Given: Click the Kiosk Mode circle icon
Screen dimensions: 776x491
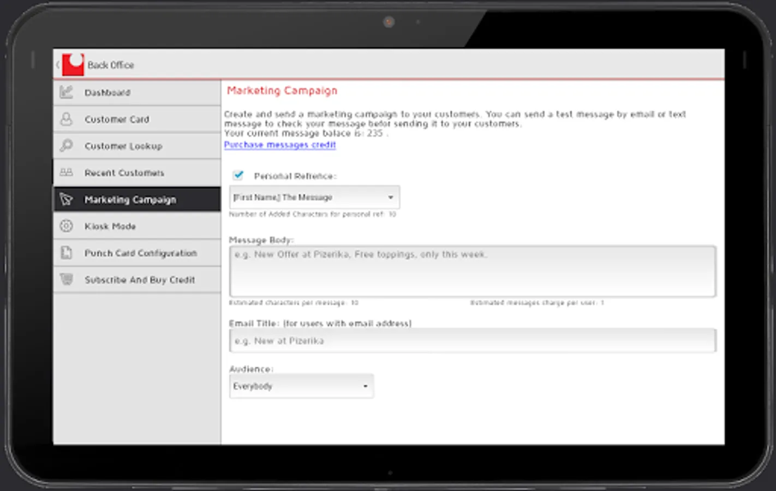Looking at the screenshot, I should pyautogui.click(x=66, y=226).
